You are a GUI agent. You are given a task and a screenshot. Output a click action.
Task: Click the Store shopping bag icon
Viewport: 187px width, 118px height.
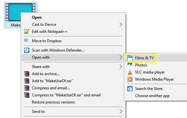click(x=130, y=89)
